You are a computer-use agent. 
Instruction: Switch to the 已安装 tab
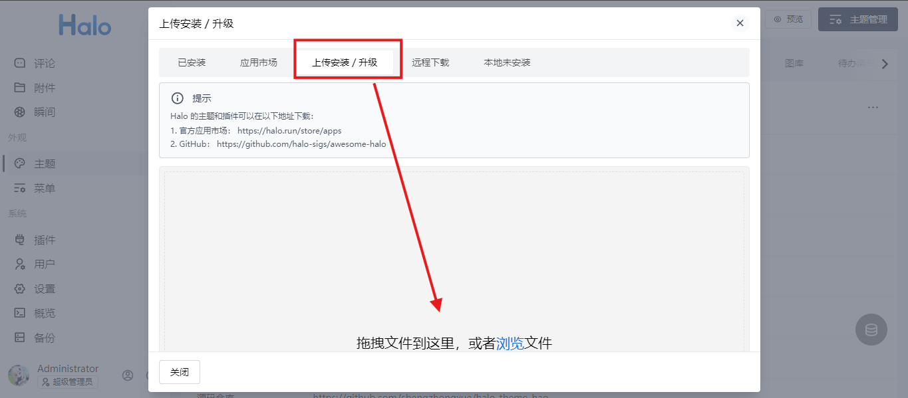pyautogui.click(x=192, y=62)
